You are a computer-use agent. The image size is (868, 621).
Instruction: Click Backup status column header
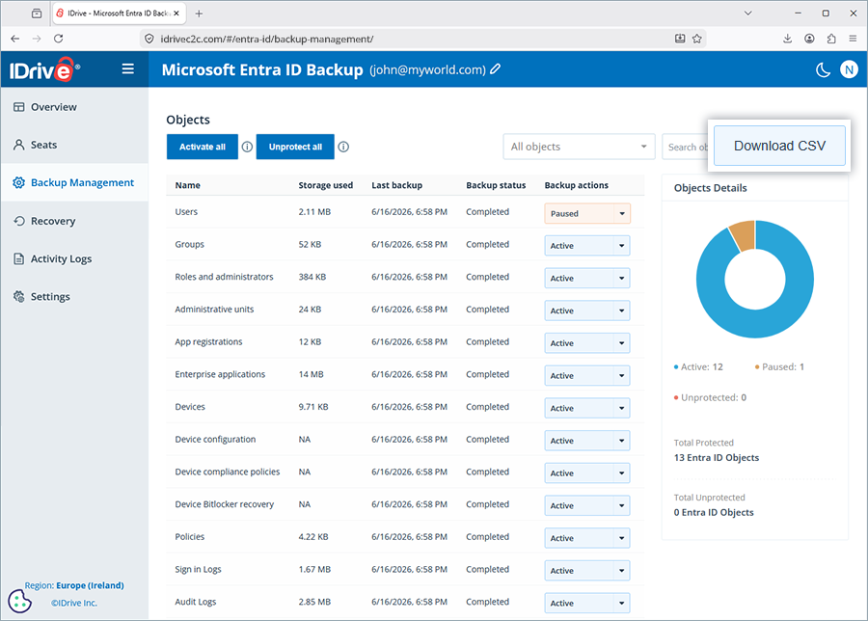point(496,185)
